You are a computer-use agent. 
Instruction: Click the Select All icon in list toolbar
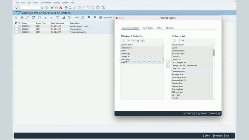[x=34, y=17]
